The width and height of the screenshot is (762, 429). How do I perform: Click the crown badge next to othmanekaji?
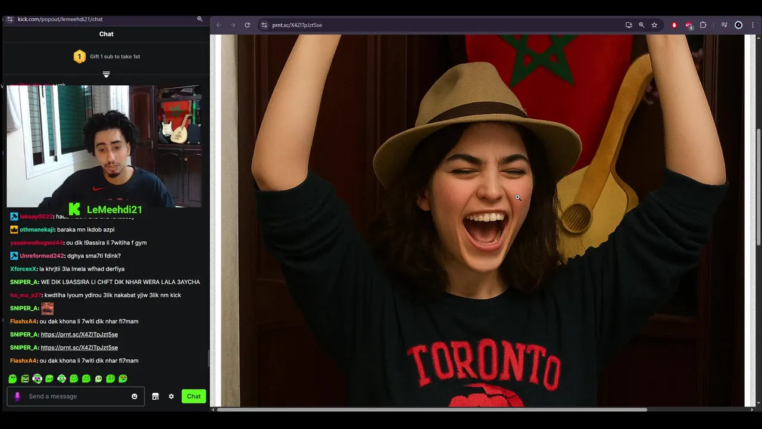pyautogui.click(x=14, y=229)
